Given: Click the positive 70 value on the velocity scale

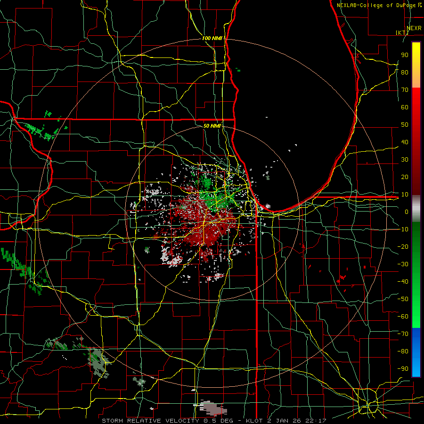Looking at the screenshot, I should point(405,90).
